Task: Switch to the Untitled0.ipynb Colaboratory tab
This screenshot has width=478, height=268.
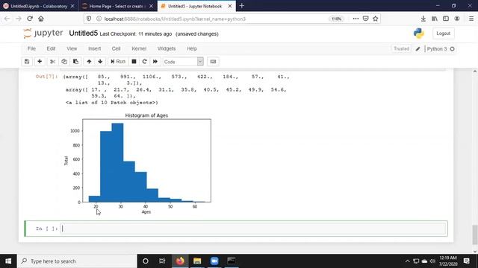Action: coord(39,6)
